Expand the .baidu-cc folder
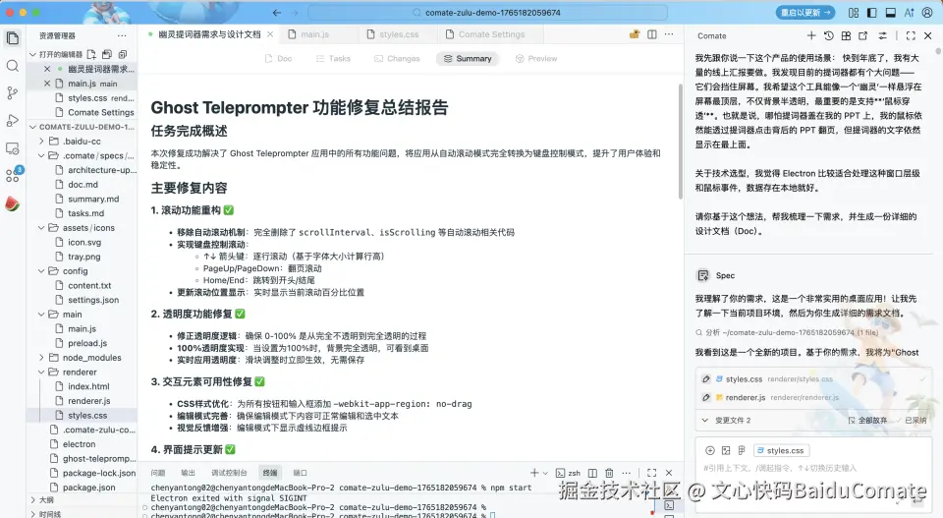This screenshot has width=943, height=518. click(x=41, y=142)
